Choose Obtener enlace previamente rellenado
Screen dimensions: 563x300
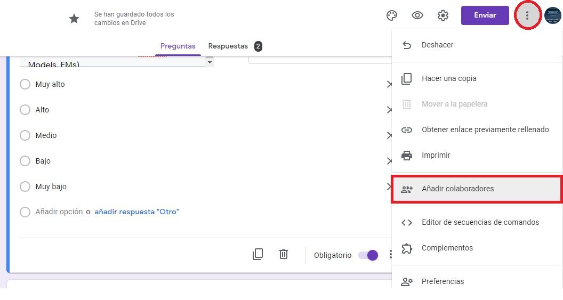(477, 129)
